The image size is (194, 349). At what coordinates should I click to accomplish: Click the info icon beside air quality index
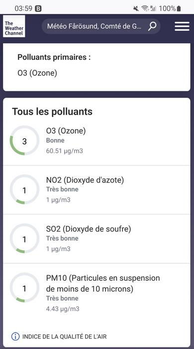pyautogui.click(x=15, y=337)
